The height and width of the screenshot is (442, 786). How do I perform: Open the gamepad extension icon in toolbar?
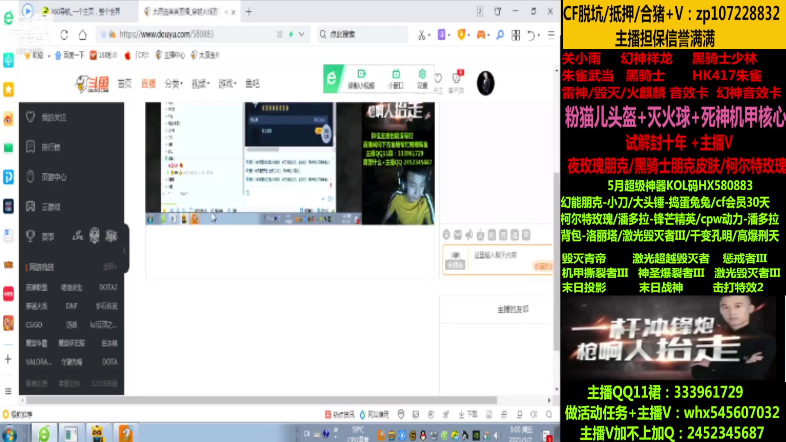click(481, 35)
